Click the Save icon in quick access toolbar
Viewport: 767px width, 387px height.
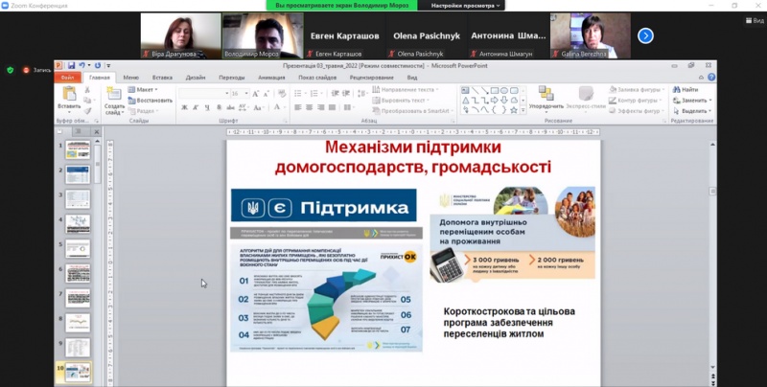click(71, 66)
